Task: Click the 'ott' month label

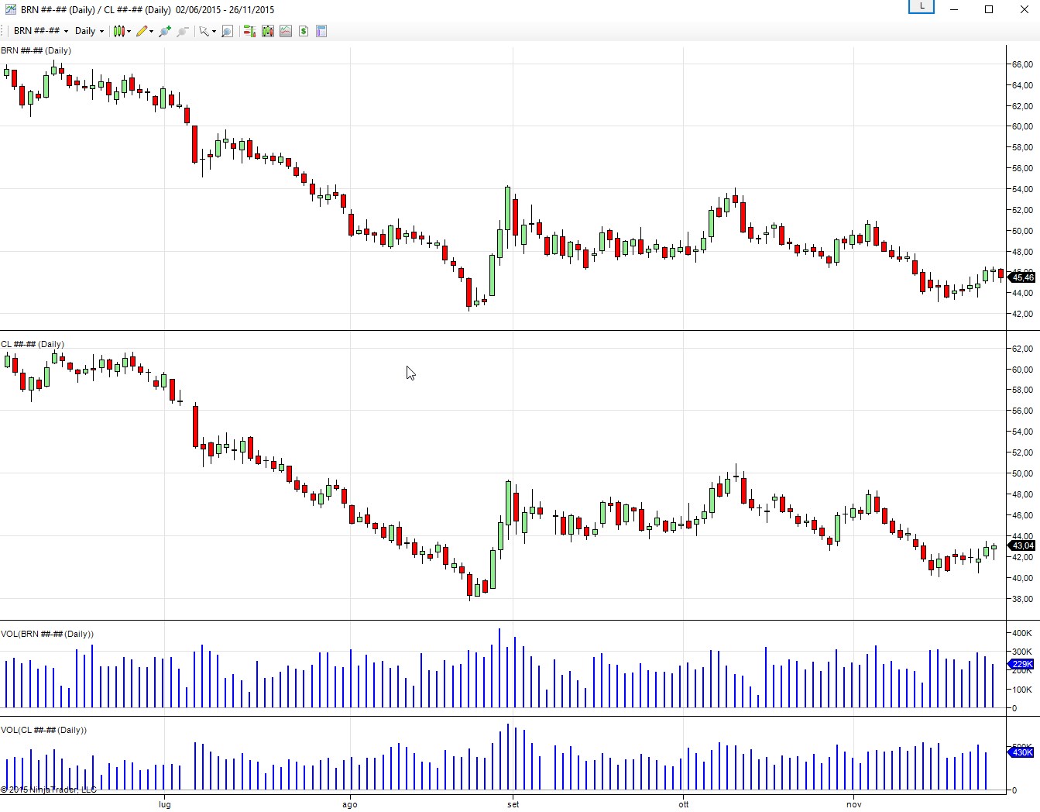Action: pos(683,804)
